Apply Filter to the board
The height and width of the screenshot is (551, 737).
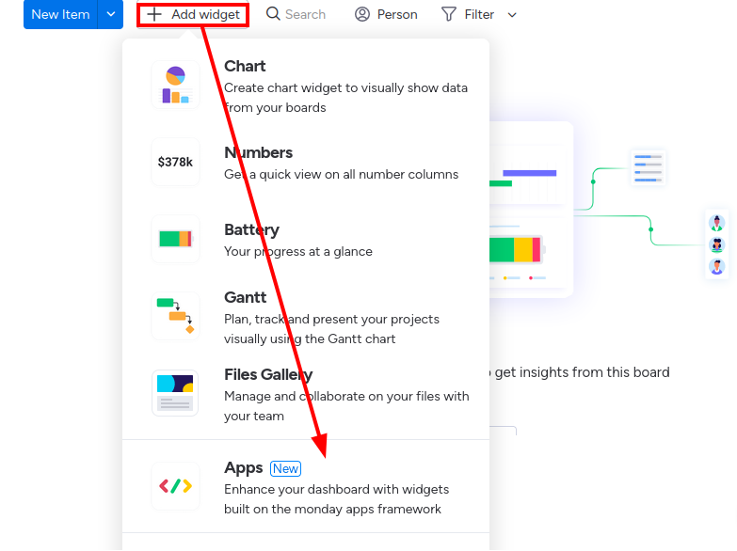click(468, 14)
